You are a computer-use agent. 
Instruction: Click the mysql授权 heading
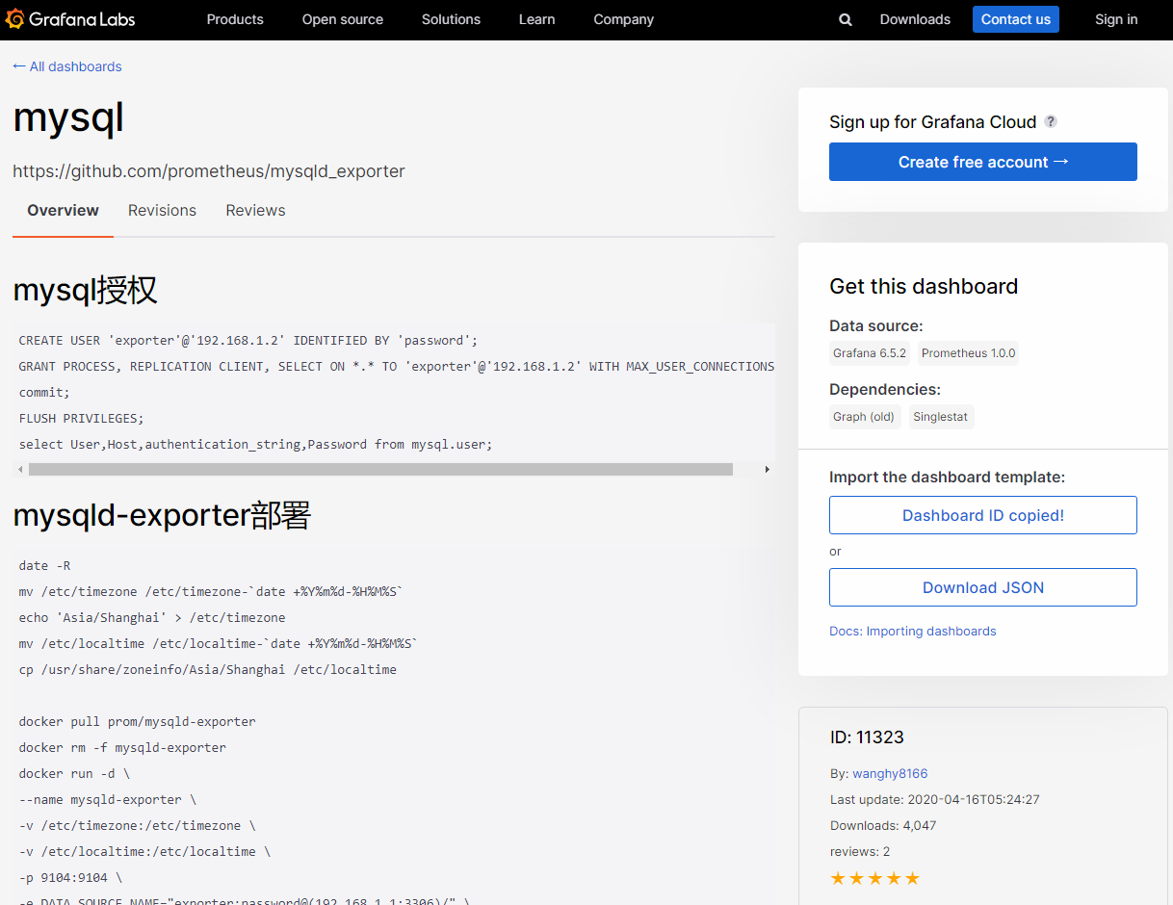point(85,290)
